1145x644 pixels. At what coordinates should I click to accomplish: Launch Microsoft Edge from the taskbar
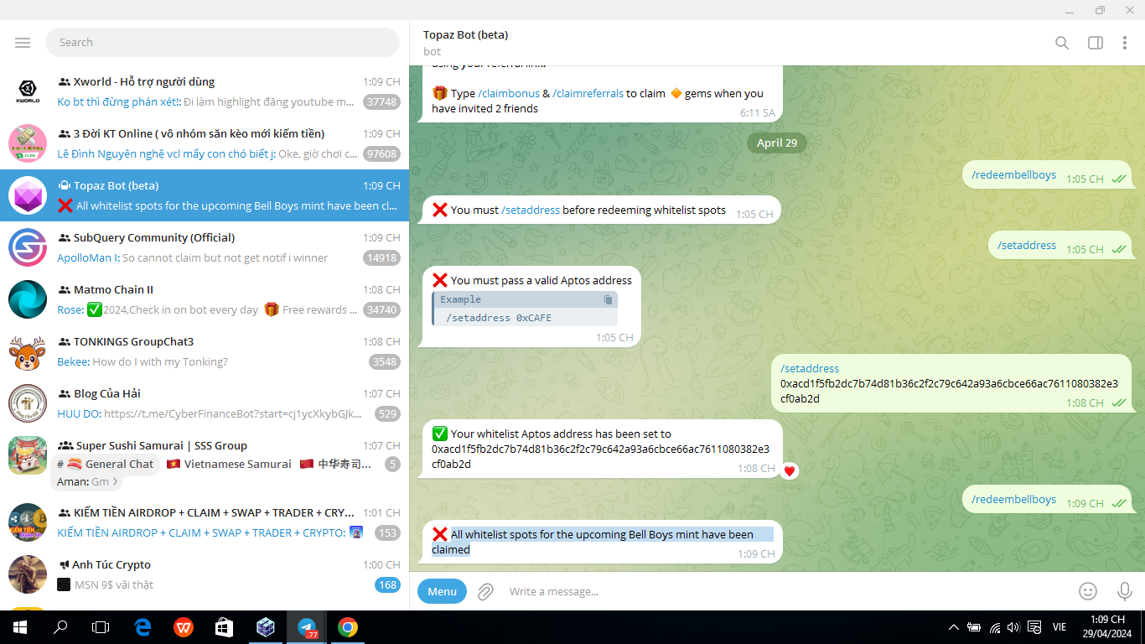click(x=142, y=627)
